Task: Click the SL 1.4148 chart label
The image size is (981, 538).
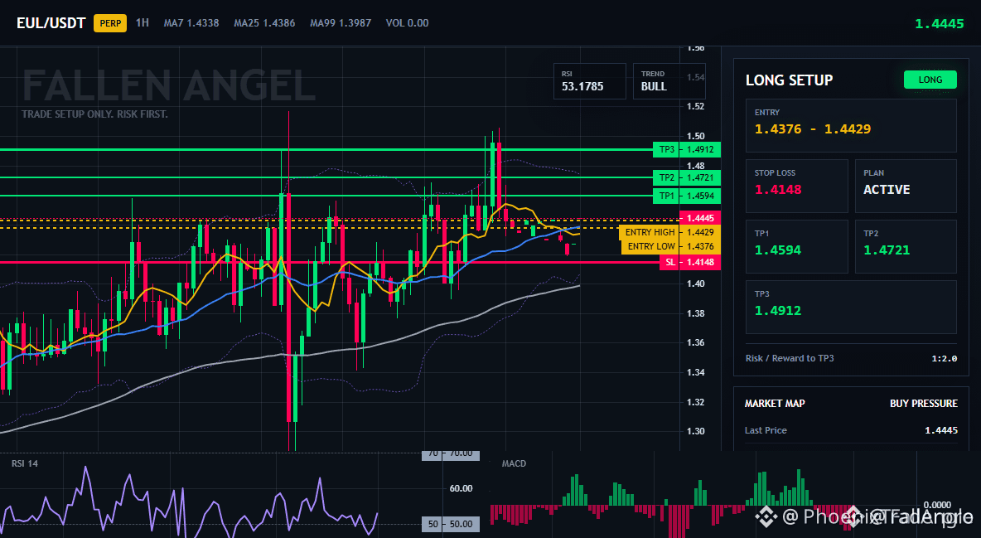Action: [x=690, y=263]
